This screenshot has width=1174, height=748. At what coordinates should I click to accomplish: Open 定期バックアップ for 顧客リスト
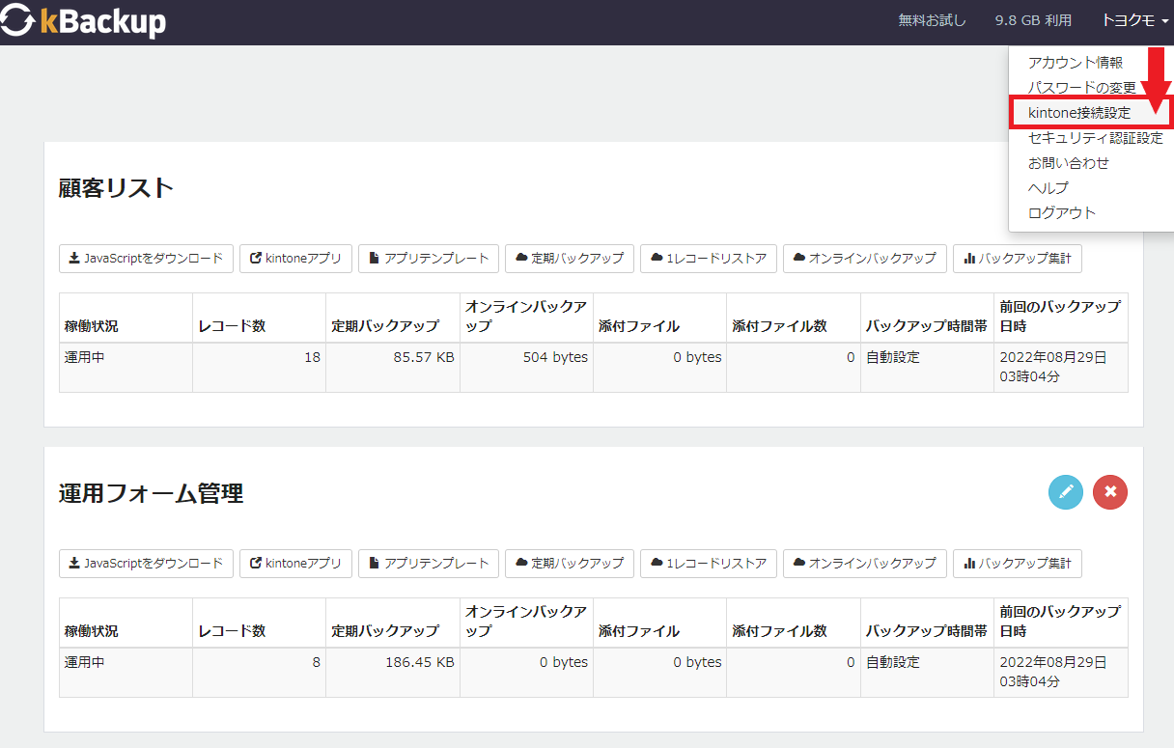click(x=570, y=259)
